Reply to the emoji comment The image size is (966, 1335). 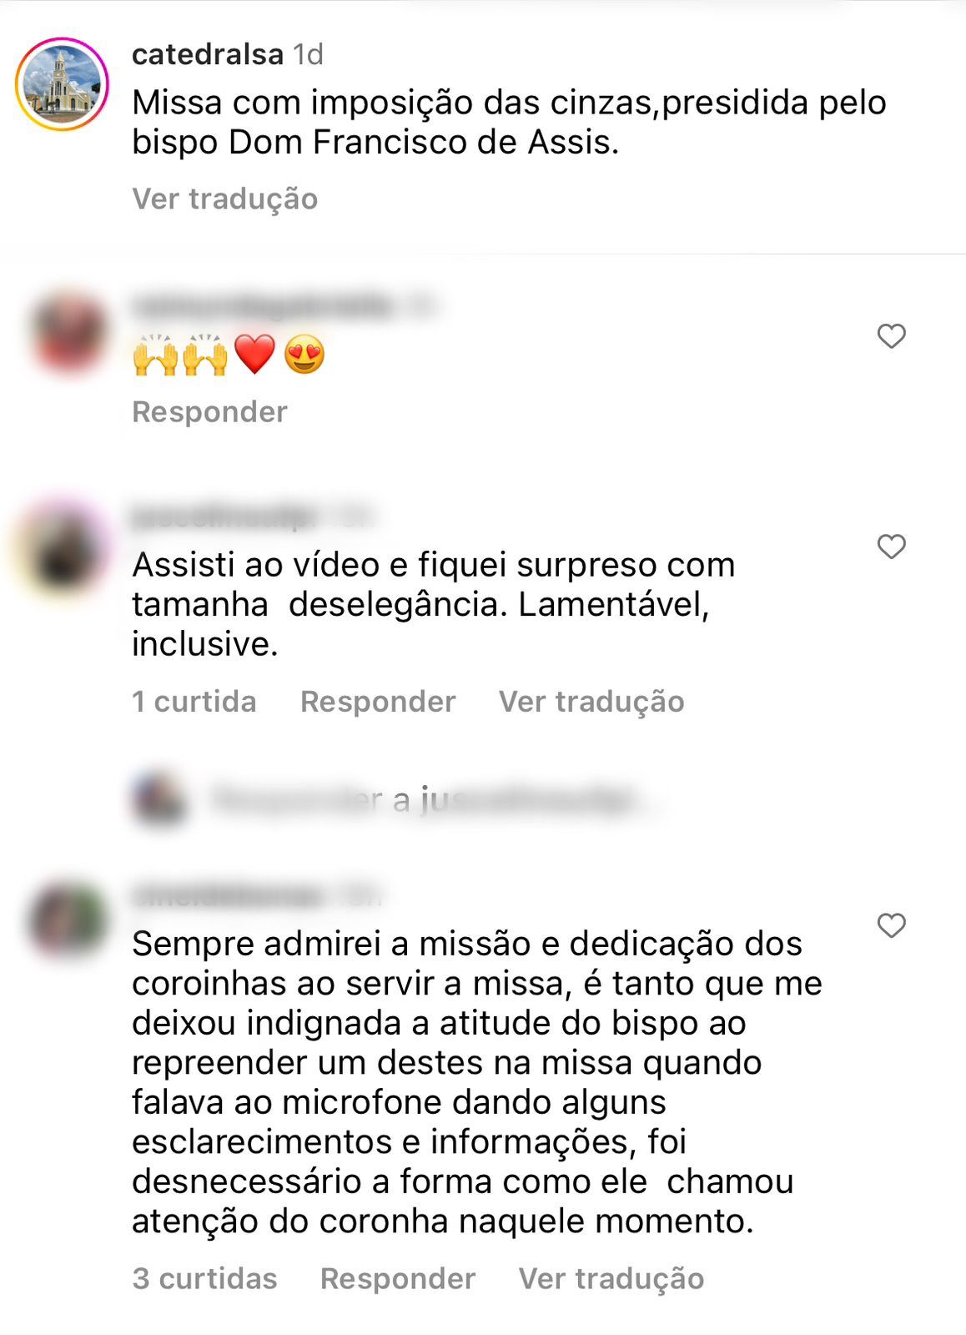209,411
